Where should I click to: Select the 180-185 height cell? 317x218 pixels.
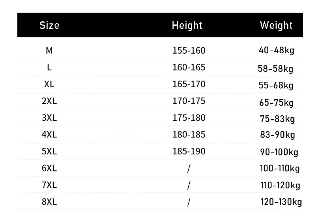(x=189, y=135)
